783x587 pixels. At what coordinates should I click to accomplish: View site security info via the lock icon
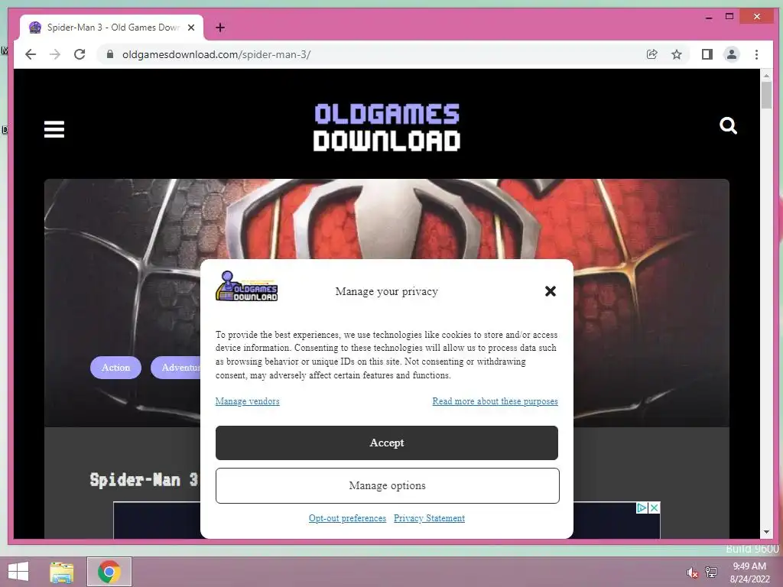pos(110,54)
